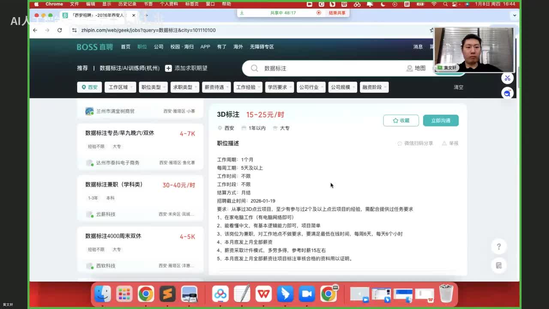This screenshot has height=309, width=549.
Task: Launch WPS Office from the dock
Action: (263, 294)
